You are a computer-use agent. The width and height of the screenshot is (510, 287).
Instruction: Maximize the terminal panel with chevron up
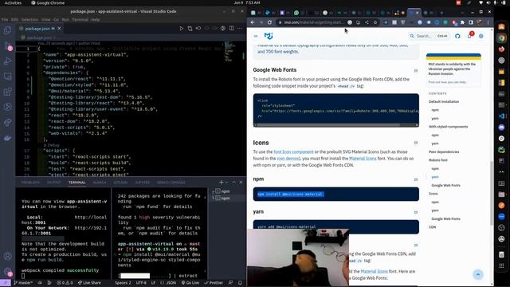point(233,183)
